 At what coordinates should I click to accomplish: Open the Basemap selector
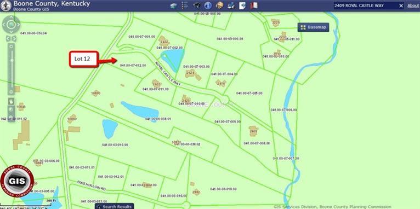click(x=314, y=27)
